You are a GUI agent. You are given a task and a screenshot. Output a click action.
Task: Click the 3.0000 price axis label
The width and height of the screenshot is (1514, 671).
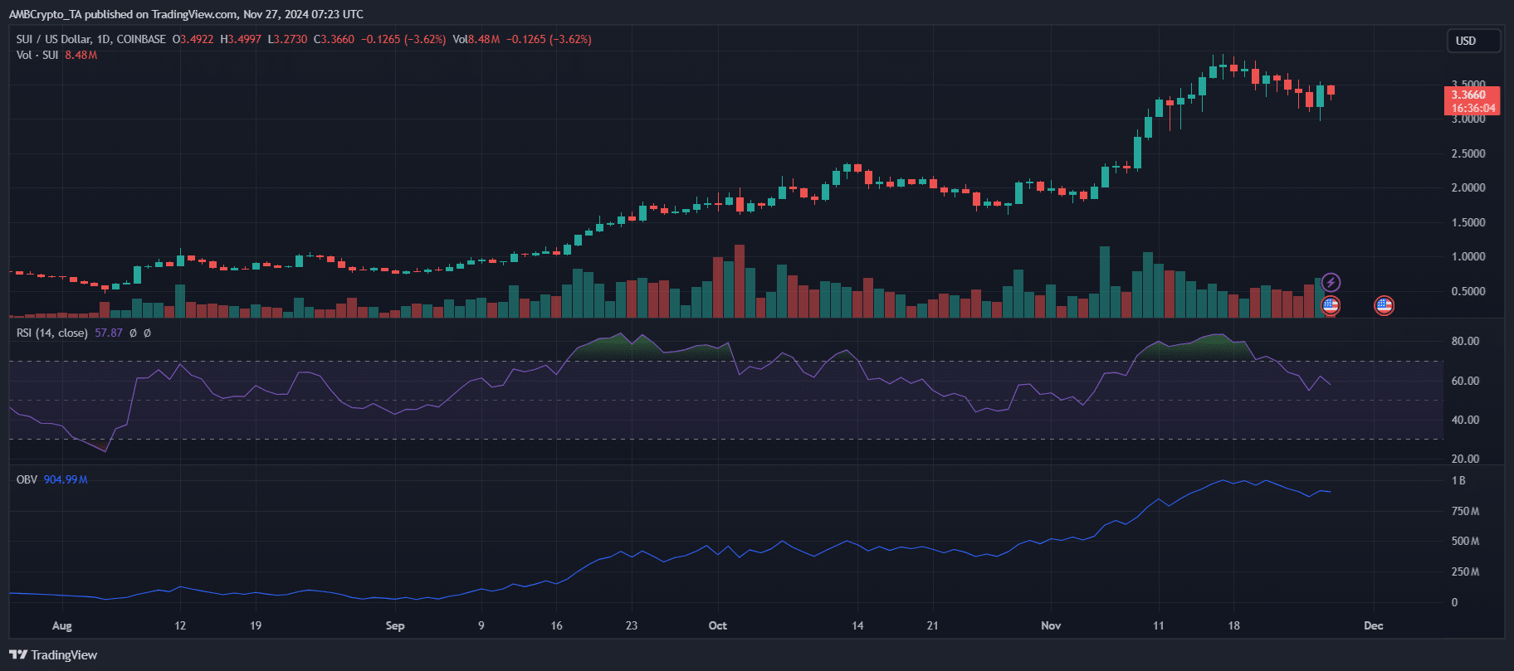tap(1468, 119)
